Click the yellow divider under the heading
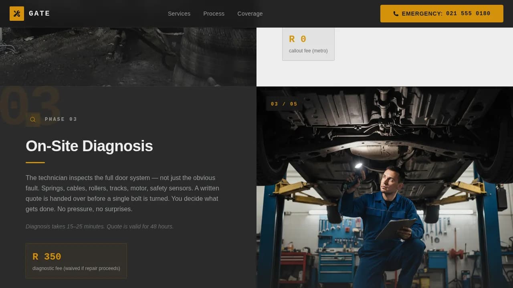This screenshot has width=513, height=288. pos(35,162)
